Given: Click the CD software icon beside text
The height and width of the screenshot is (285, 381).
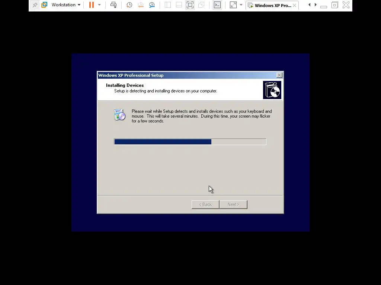Looking at the screenshot, I should [x=119, y=115].
